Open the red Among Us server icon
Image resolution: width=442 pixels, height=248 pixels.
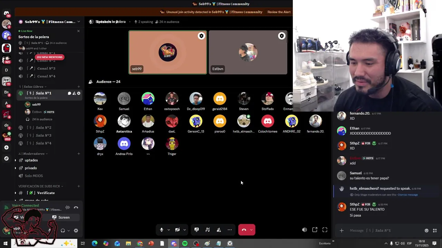pyautogui.click(x=6, y=48)
